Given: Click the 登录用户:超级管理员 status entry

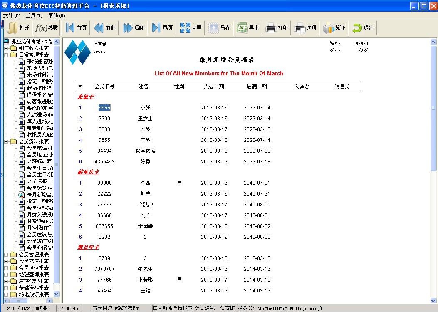Looking at the screenshot, I should [116, 308].
